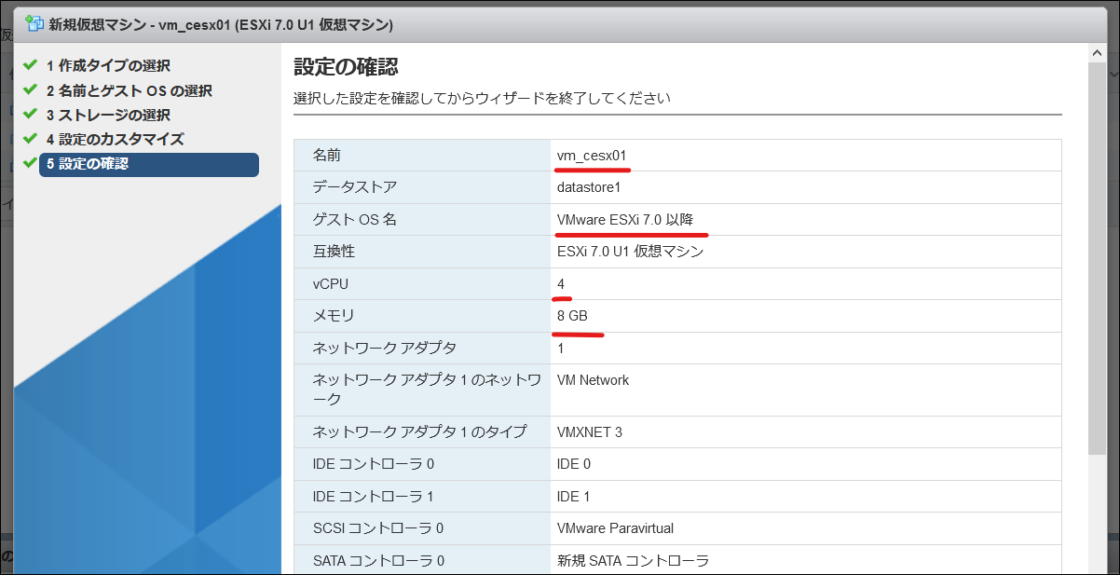Click the ネットワーク アダプタ 1 のタイプ label
This screenshot has width=1120, height=575.
click(x=419, y=431)
